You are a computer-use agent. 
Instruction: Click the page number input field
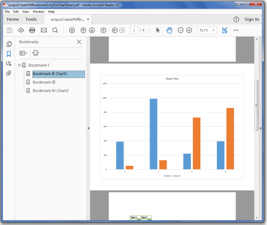tap(134, 30)
